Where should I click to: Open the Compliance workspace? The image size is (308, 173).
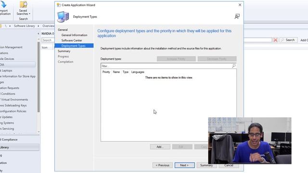coord(9,139)
